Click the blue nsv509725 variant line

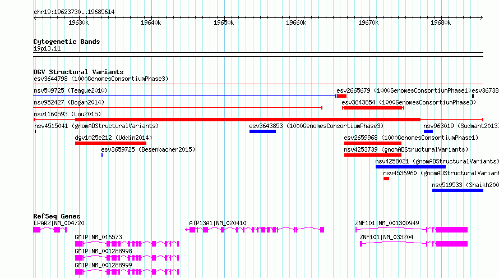(x=185, y=96)
